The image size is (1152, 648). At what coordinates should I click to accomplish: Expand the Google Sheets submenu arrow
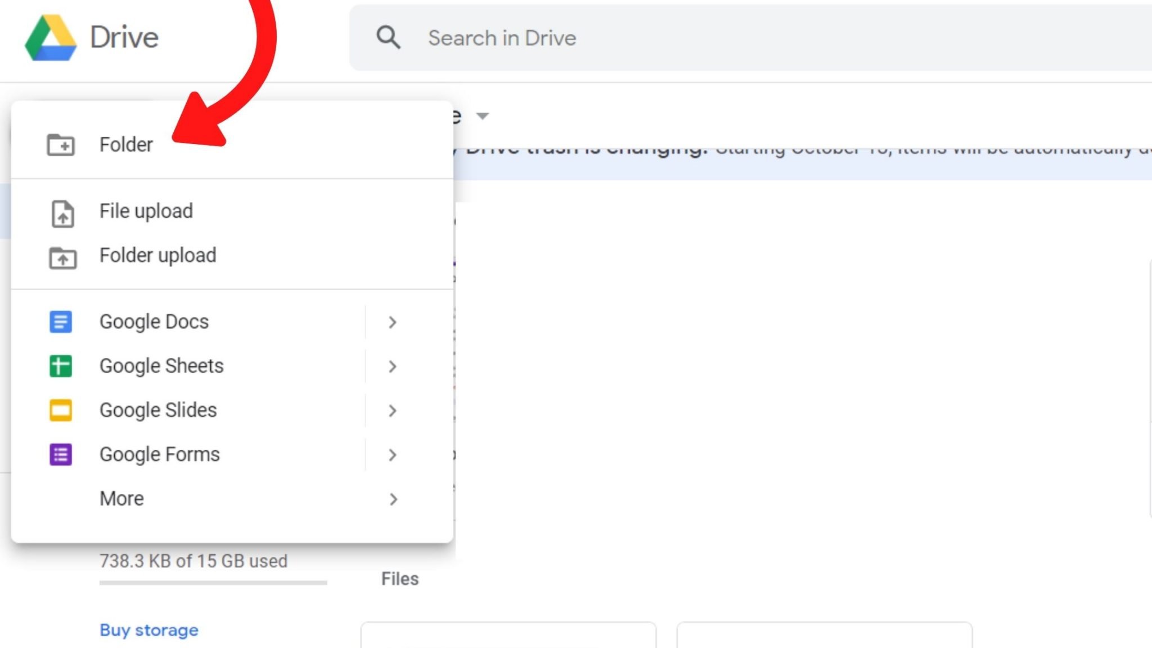click(393, 367)
